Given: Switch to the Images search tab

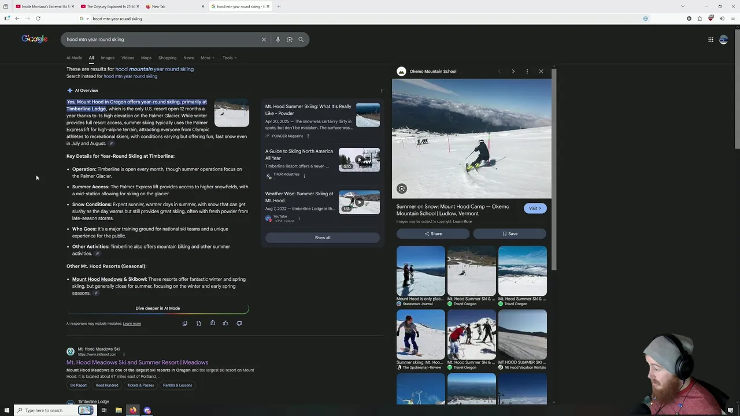Looking at the screenshot, I should tap(108, 58).
